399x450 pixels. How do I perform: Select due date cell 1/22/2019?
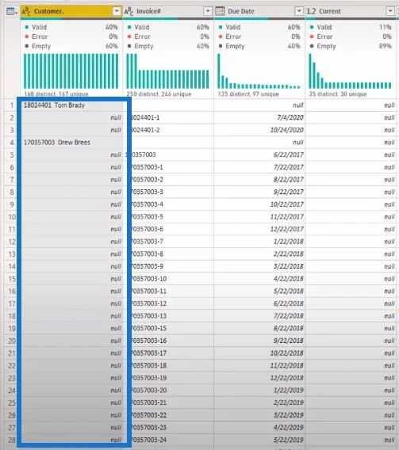pos(259,391)
